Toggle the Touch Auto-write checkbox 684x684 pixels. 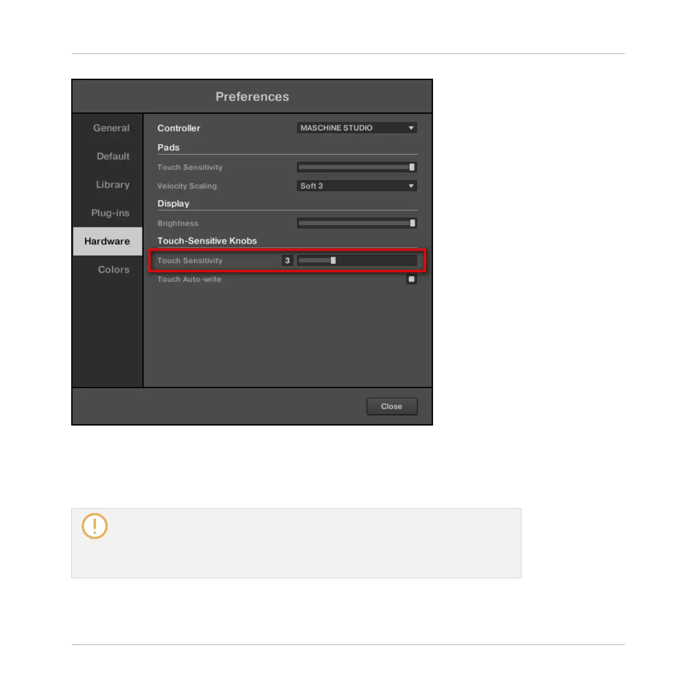pos(411,279)
